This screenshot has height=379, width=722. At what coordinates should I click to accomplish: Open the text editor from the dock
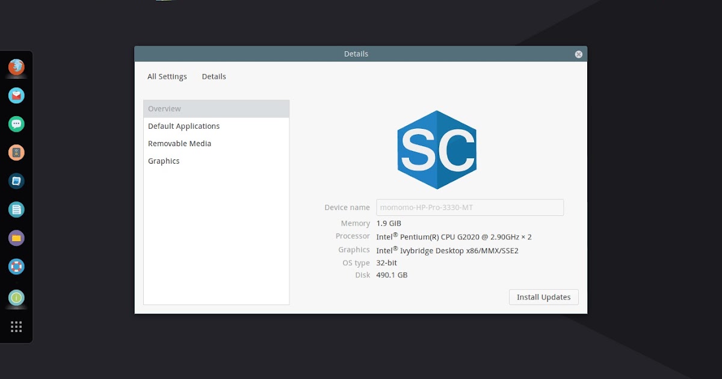click(x=16, y=209)
